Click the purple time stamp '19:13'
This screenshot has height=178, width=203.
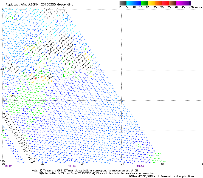[x=72, y=166]
